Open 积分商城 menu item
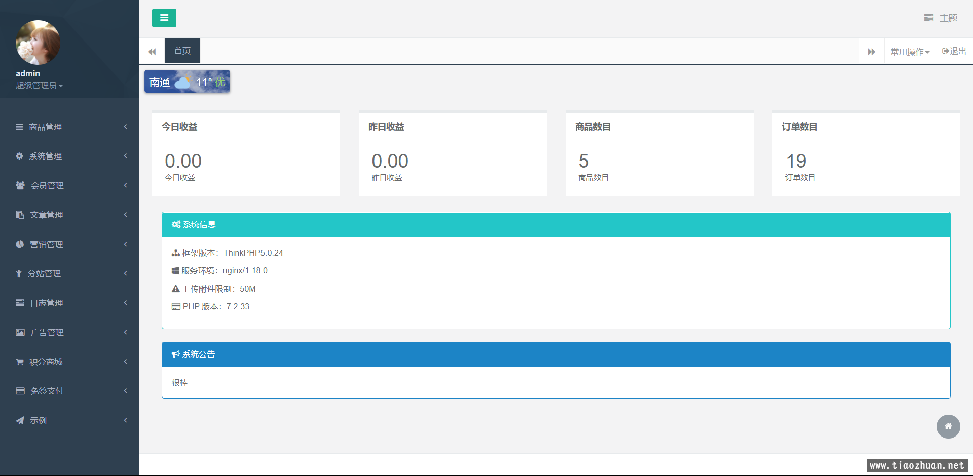Image resolution: width=973 pixels, height=476 pixels. (69, 362)
